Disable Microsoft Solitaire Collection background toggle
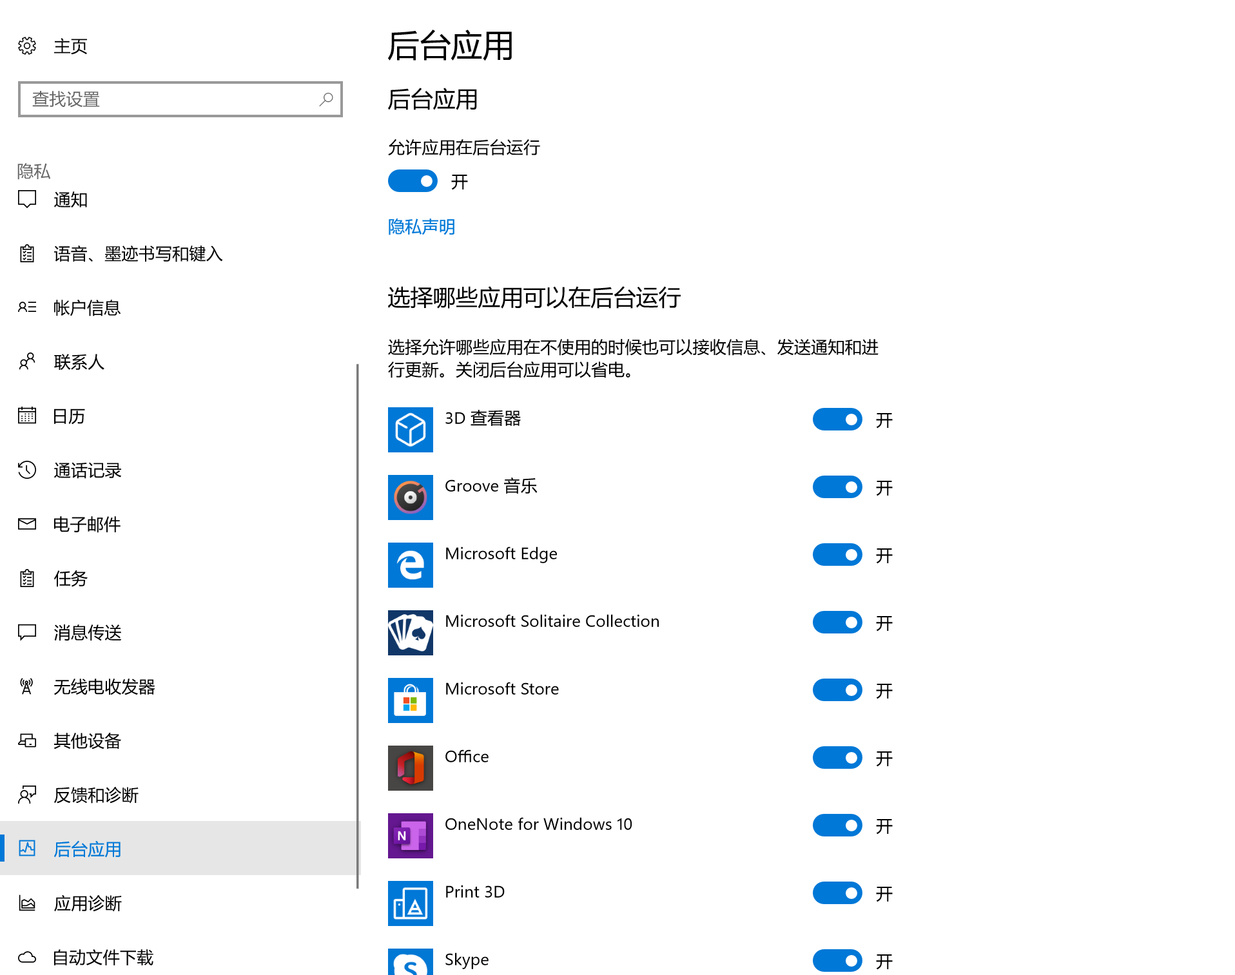The image size is (1235, 975). [837, 623]
